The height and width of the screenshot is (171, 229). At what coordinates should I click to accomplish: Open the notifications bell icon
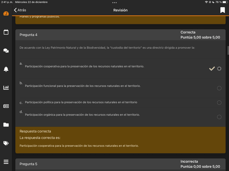point(6,69)
